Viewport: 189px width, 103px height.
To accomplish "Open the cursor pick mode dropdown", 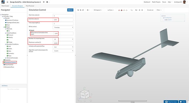I will click(x=136, y=10).
